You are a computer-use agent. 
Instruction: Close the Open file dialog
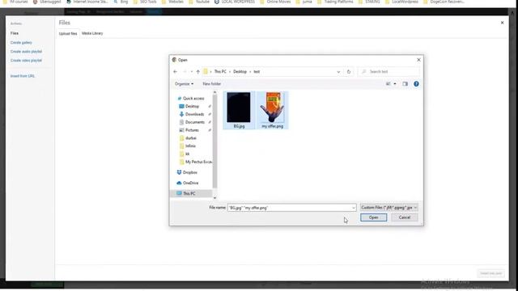coord(418,60)
